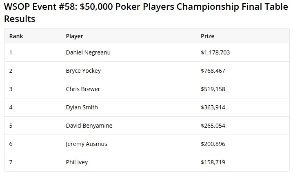Click the Prize column header
Screen dimensions: 293x174
pyautogui.click(x=207, y=36)
